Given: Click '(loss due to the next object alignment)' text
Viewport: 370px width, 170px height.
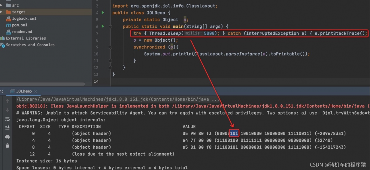Looking at the screenshot, I should pos(123,154).
